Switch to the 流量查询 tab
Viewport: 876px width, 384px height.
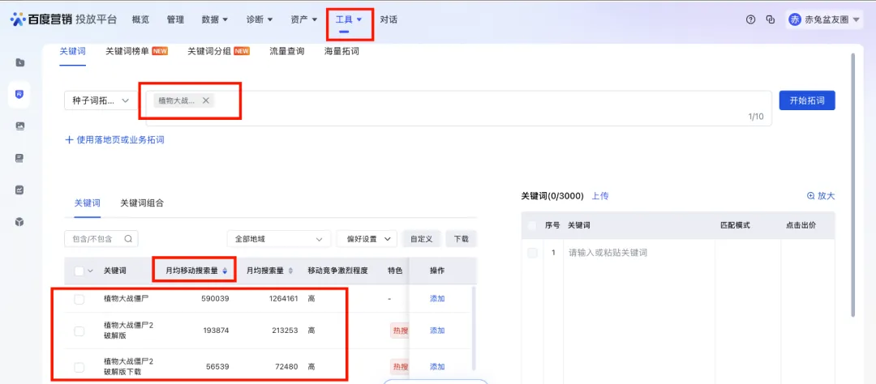tap(286, 51)
